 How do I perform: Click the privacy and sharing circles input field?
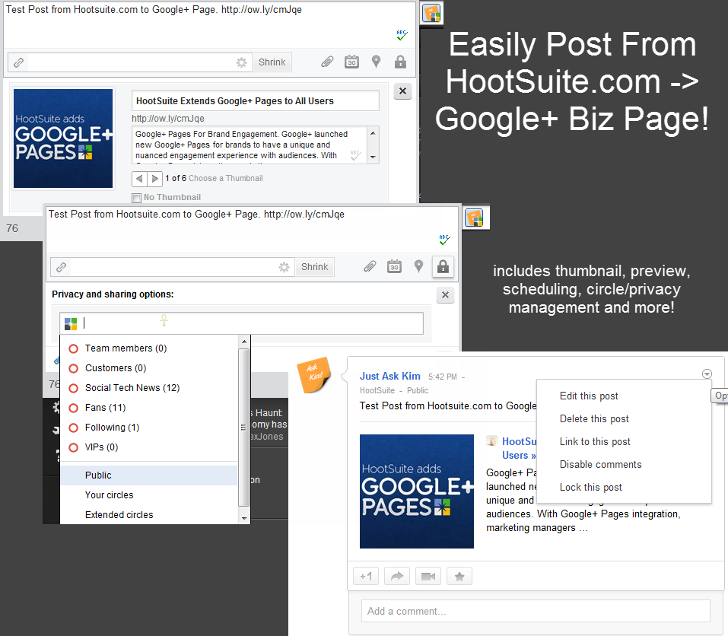pyautogui.click(x=241, y=323)
